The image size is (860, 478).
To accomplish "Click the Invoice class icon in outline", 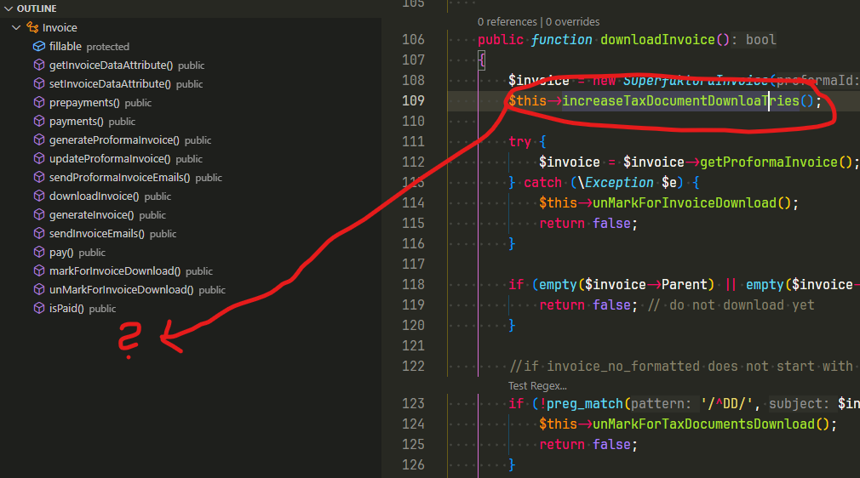I will (32, 28).
